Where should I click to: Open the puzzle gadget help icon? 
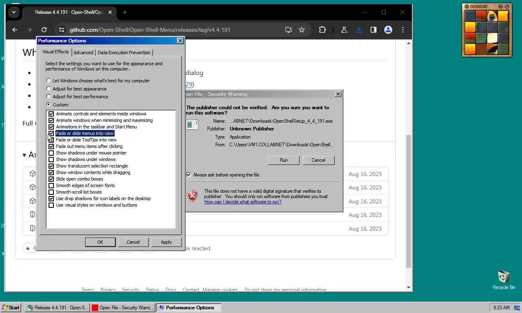[500, 7]
